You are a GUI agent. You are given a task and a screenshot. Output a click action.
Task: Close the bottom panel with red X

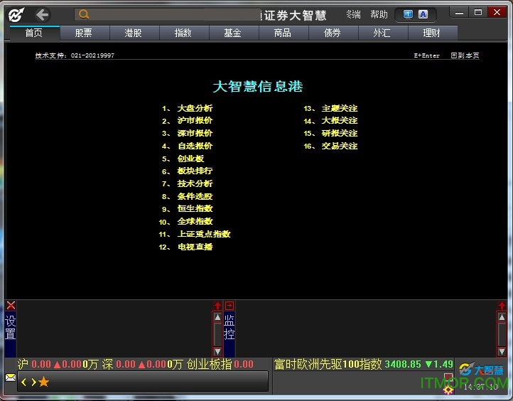coord(11,306)
